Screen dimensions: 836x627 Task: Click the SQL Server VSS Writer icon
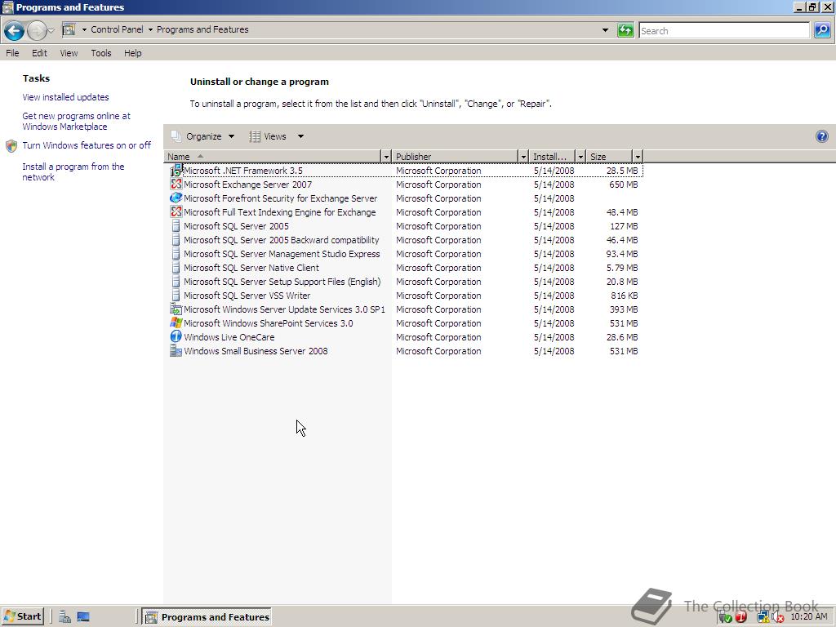tap(176, 296)
